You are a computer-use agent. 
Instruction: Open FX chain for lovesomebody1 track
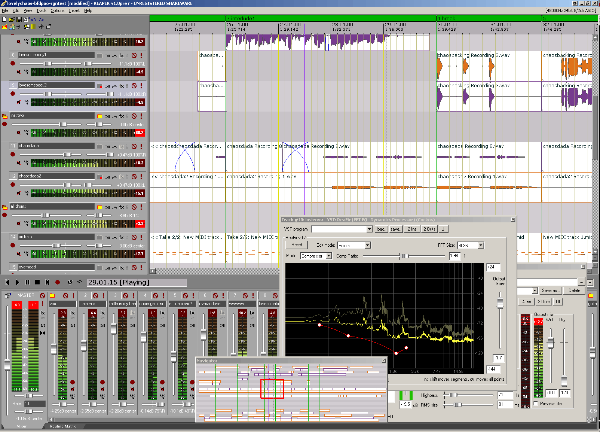[122, 55]
